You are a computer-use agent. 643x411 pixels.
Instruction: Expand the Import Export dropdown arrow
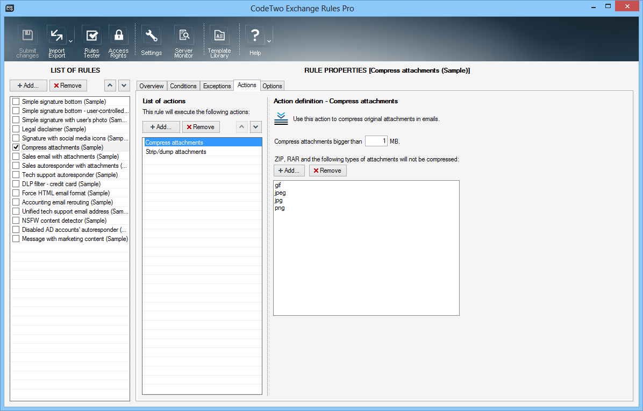tap(70, 41)
